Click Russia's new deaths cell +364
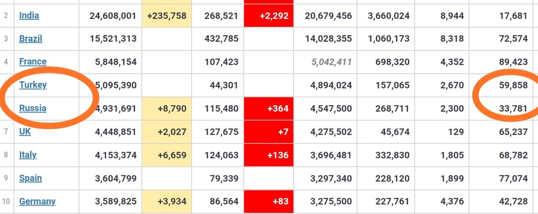The image size is (538, 214). (268, 109)
